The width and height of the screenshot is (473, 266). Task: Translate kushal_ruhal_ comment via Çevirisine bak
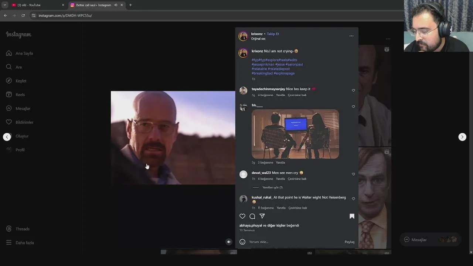[298, 208]
